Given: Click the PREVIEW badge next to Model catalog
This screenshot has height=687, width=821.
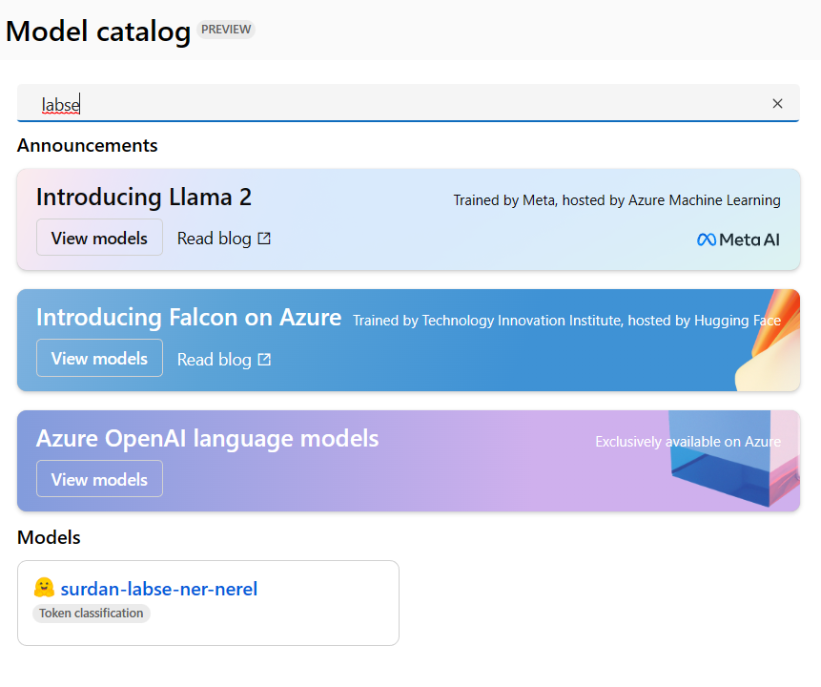Looking at the screenshot, I should click(226, 30).
